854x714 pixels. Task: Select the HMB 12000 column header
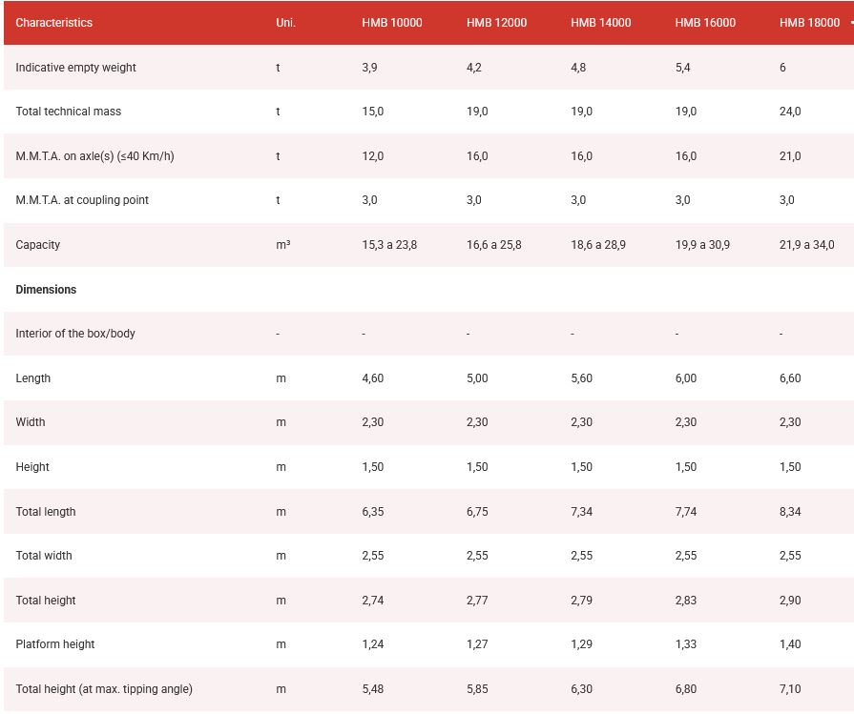496,23
